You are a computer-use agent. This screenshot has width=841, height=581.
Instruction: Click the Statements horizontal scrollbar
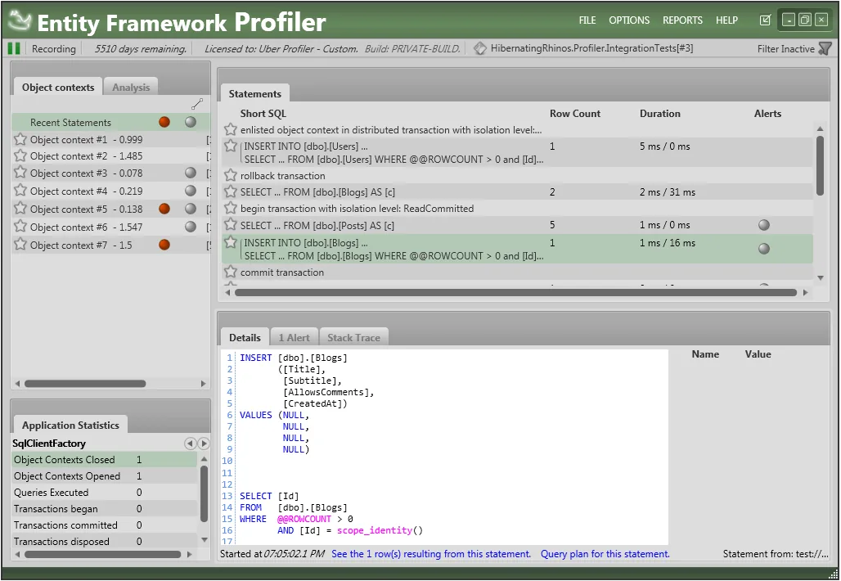pyautogui.click(x=516, y=292)
